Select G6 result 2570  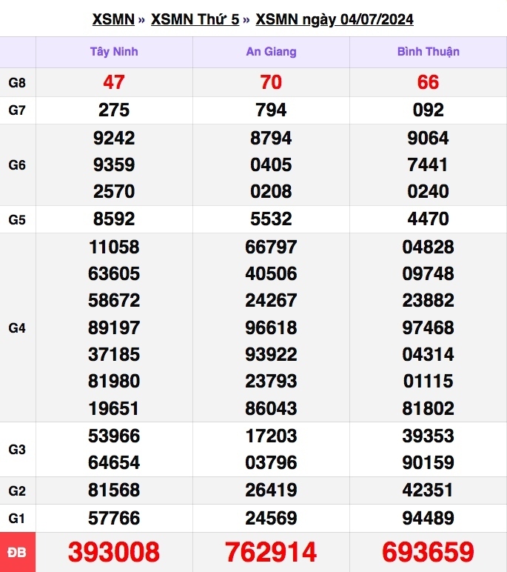pos(114,191)
